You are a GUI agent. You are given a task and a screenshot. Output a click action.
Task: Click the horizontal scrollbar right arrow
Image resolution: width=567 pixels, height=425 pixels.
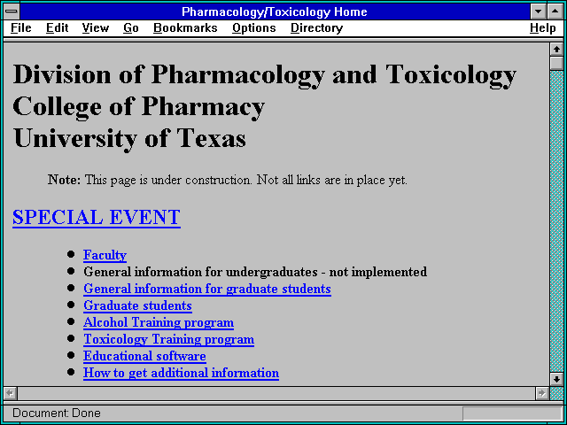[542, 393]
